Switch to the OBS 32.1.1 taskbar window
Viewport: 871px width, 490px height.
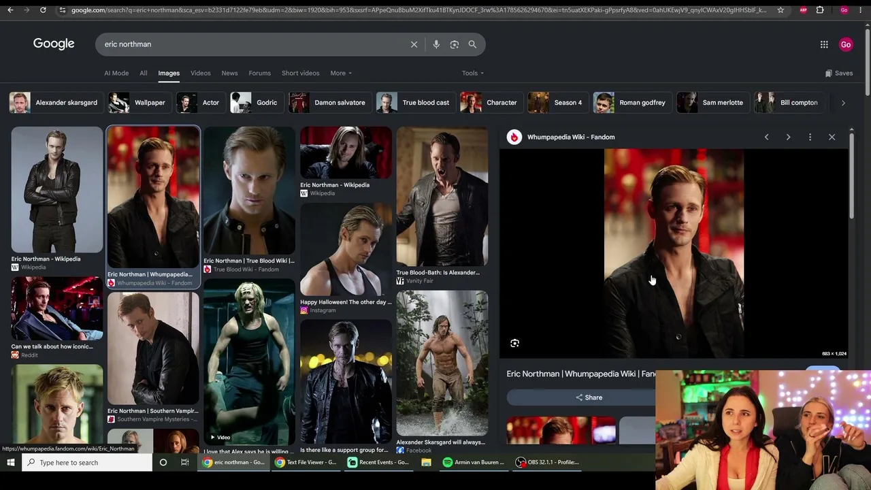(x=547, y=463)
